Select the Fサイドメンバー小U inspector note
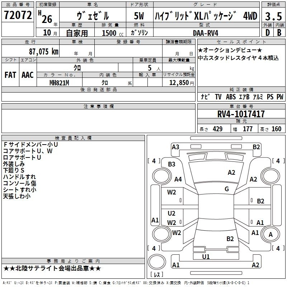 (30, 144)
